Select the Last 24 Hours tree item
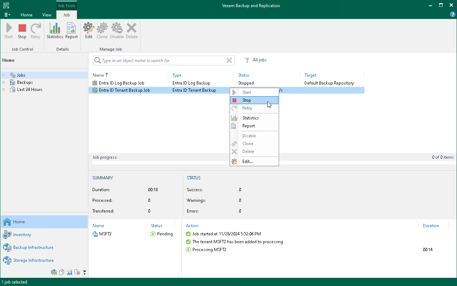Screen dimensions: 457x286 pos(30,90)
